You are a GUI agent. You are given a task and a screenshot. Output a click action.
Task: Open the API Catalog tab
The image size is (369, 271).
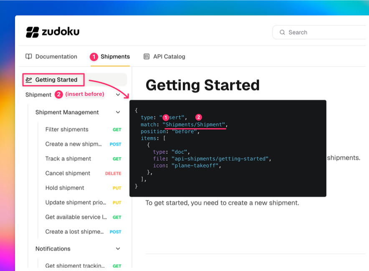click(x=169, y=56)
